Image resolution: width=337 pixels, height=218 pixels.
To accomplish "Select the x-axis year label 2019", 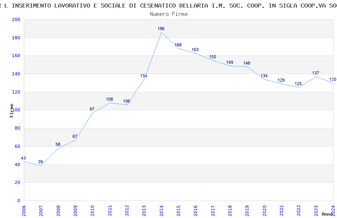I will click(247, 211).
